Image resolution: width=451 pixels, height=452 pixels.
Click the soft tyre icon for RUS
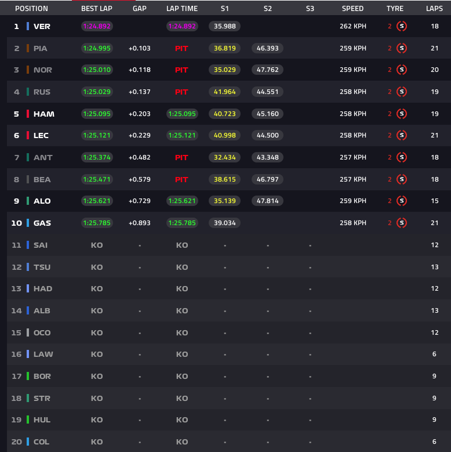click(x=402, y=92)
